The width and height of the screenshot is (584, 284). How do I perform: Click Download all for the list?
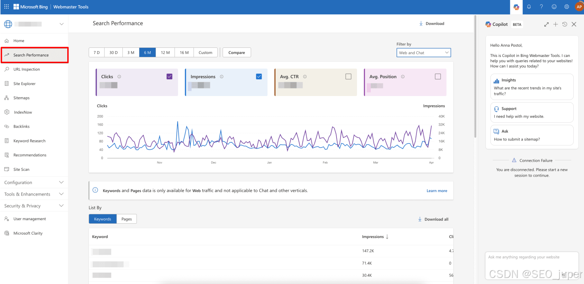point(433,219)
